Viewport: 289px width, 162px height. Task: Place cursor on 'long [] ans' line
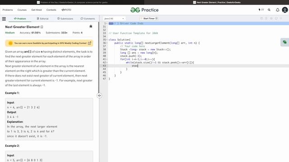click(x=139, y=53)
